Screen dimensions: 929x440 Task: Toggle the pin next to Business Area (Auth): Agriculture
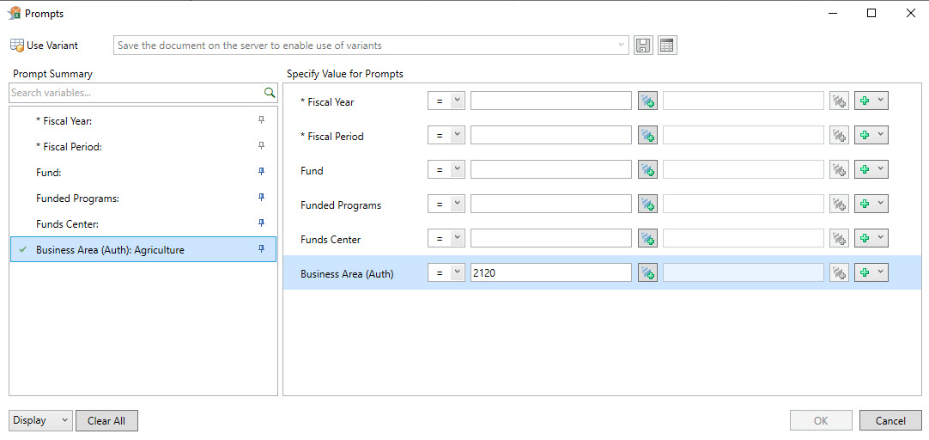261,250
